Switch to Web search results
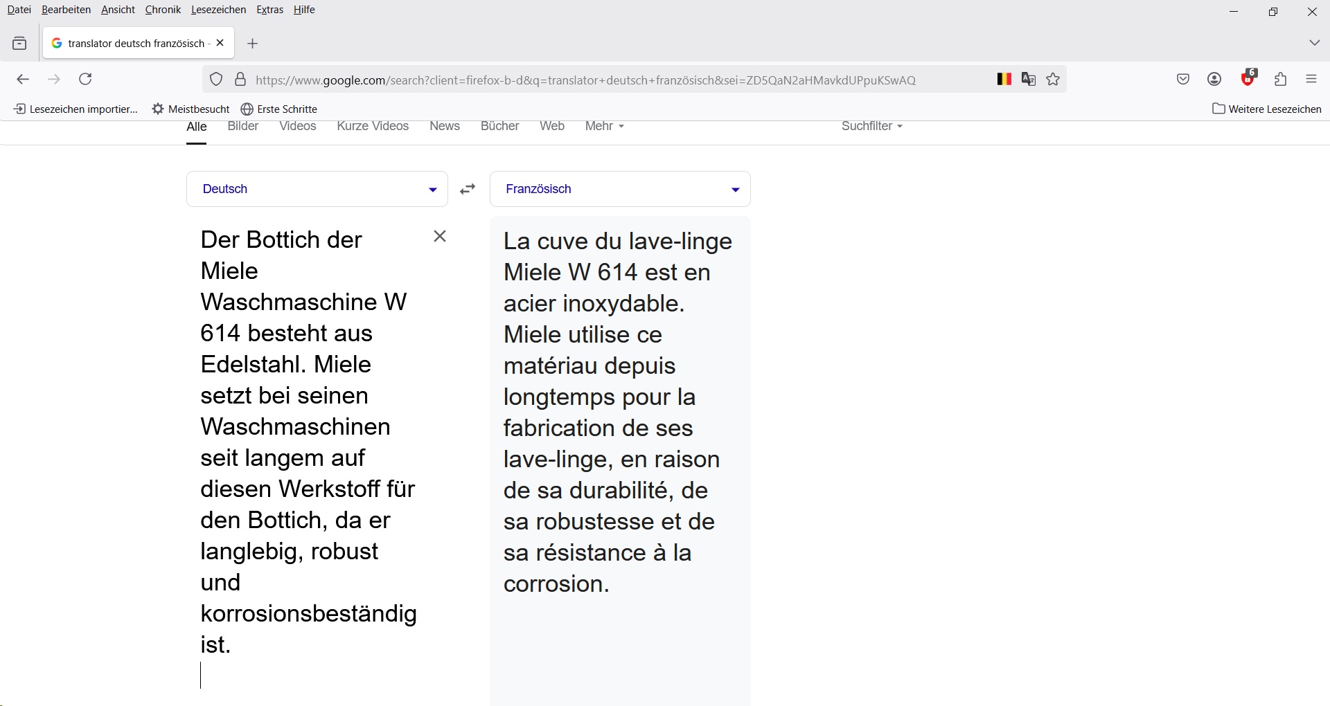The image size is (1330, 706). pyautogui.click(x=552, y=126)
